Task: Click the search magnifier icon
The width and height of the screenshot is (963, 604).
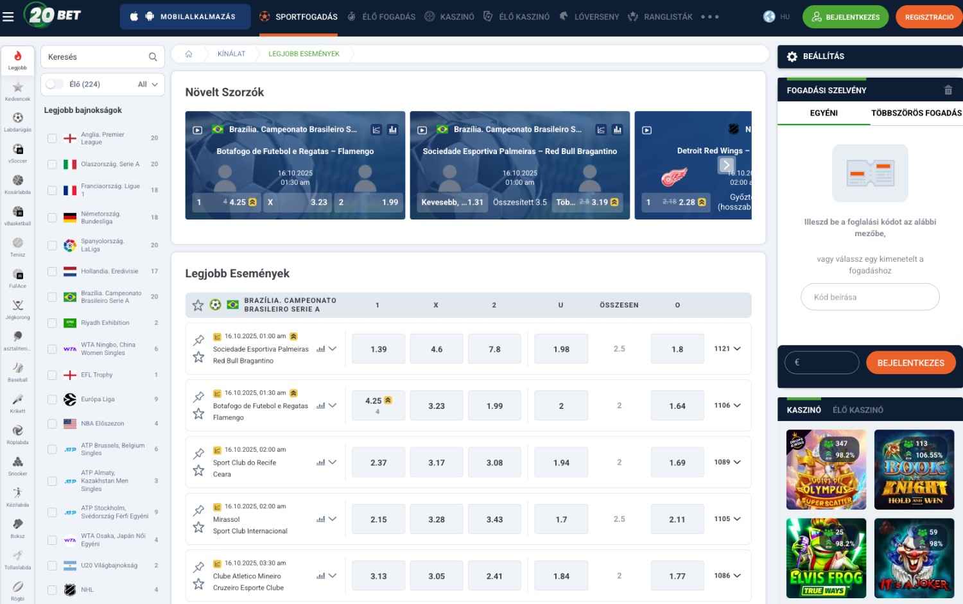Action: coord(153,57)
